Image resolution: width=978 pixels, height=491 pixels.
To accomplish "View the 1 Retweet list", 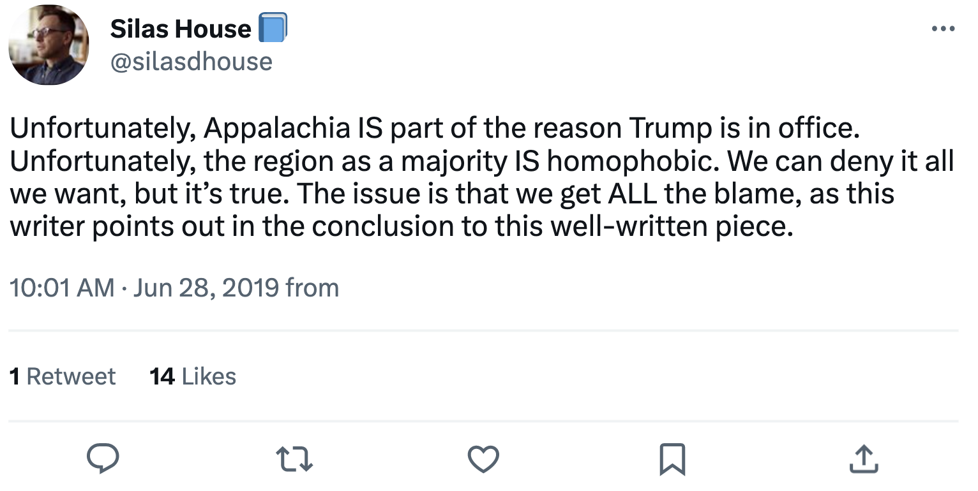I will click(63, 376).
